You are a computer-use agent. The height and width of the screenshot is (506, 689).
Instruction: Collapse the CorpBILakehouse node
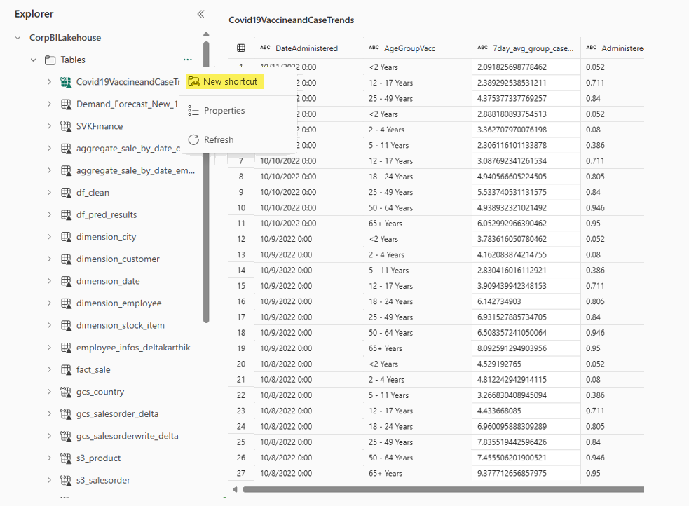coord(18,38)
